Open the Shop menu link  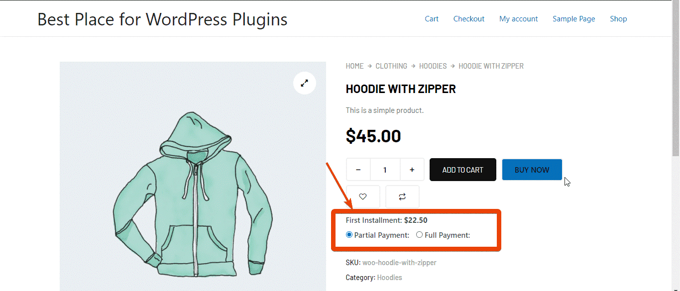point(618,19)
